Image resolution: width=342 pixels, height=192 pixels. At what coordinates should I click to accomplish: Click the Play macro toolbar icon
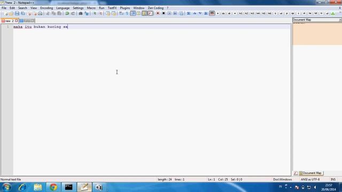169,13
